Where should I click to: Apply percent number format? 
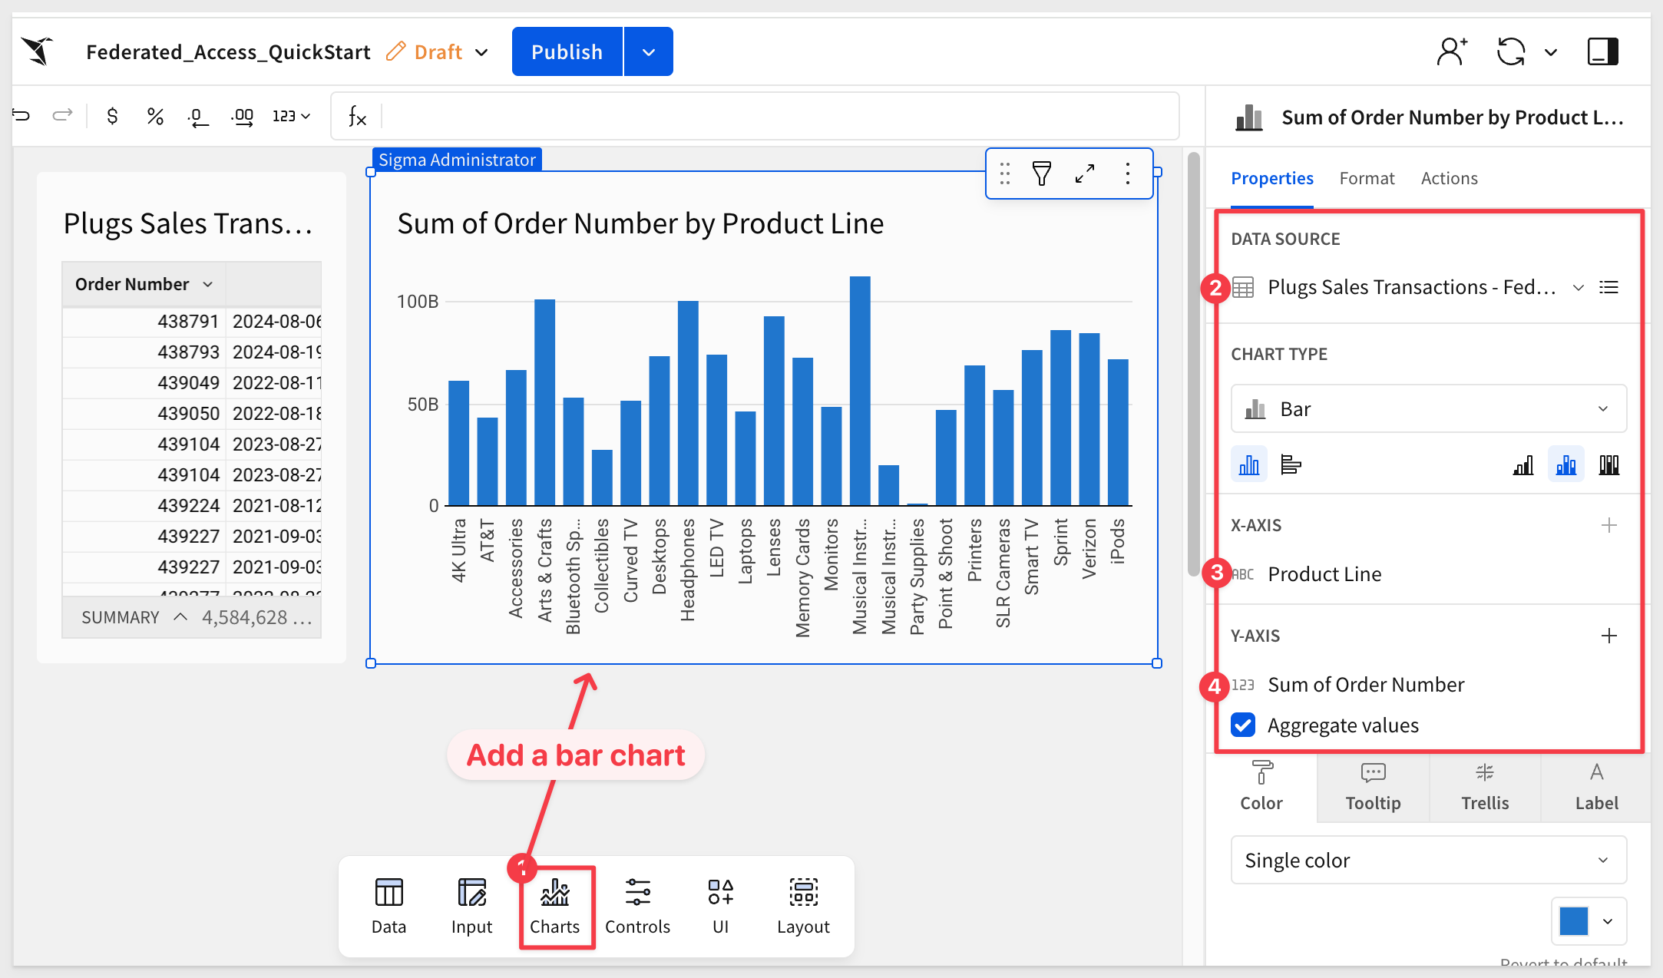point(155,116)
